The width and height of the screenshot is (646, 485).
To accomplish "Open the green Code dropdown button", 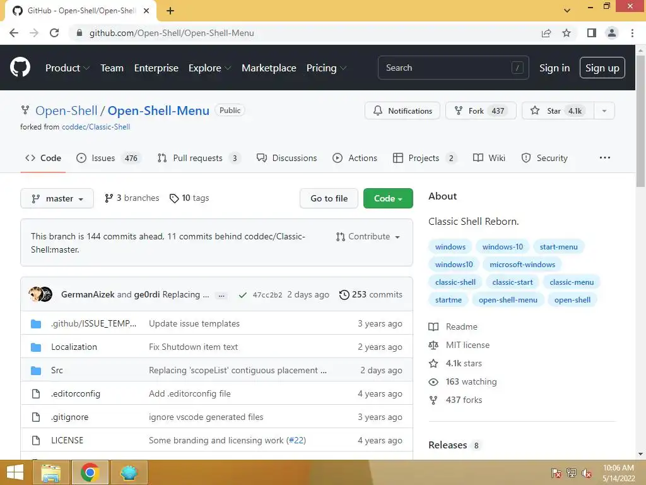I will (x=388, y=198).
